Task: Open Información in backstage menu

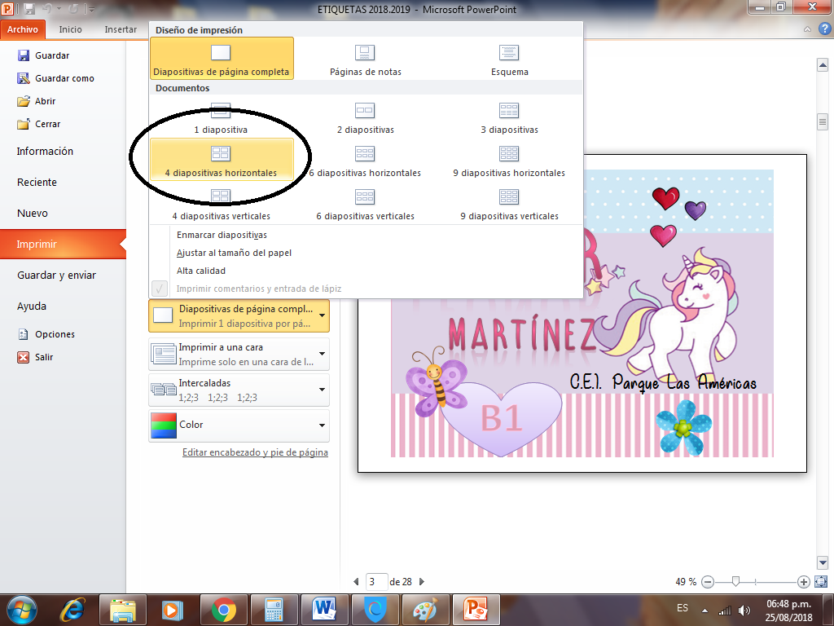Action: click(45, 151)
